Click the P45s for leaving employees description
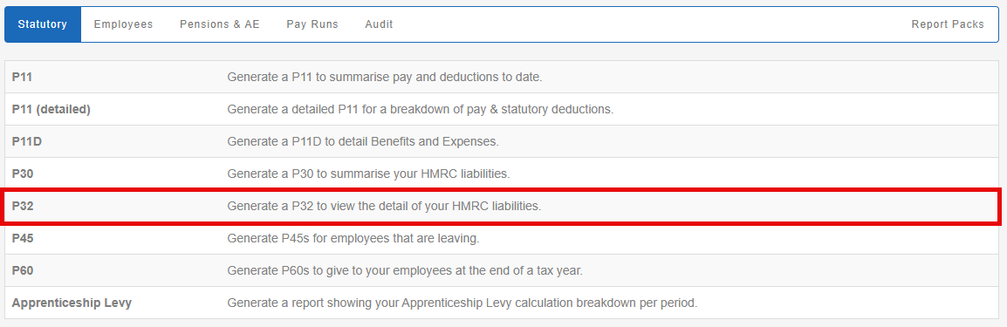The image size is (1007, 327). click(353, 239)
